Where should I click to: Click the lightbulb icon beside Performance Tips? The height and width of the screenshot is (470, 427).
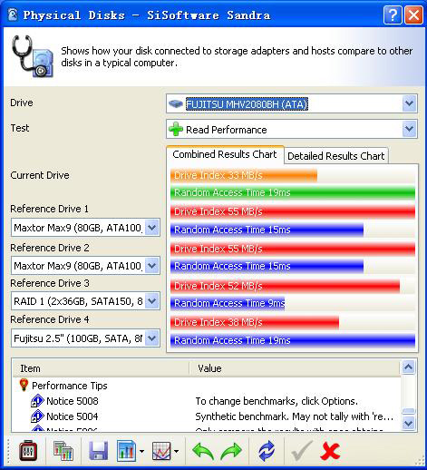click(24, 386)
